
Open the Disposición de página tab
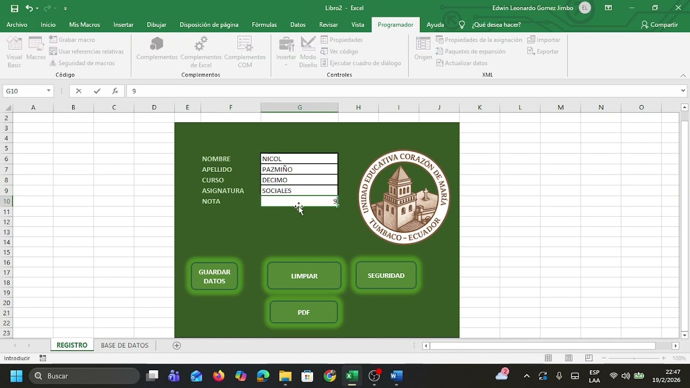(209, 25)
